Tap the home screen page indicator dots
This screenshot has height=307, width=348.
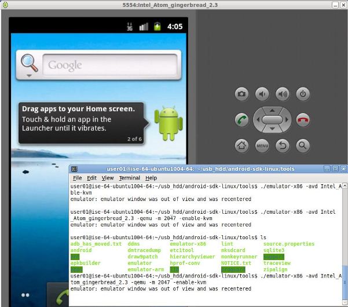coord(25,295)
